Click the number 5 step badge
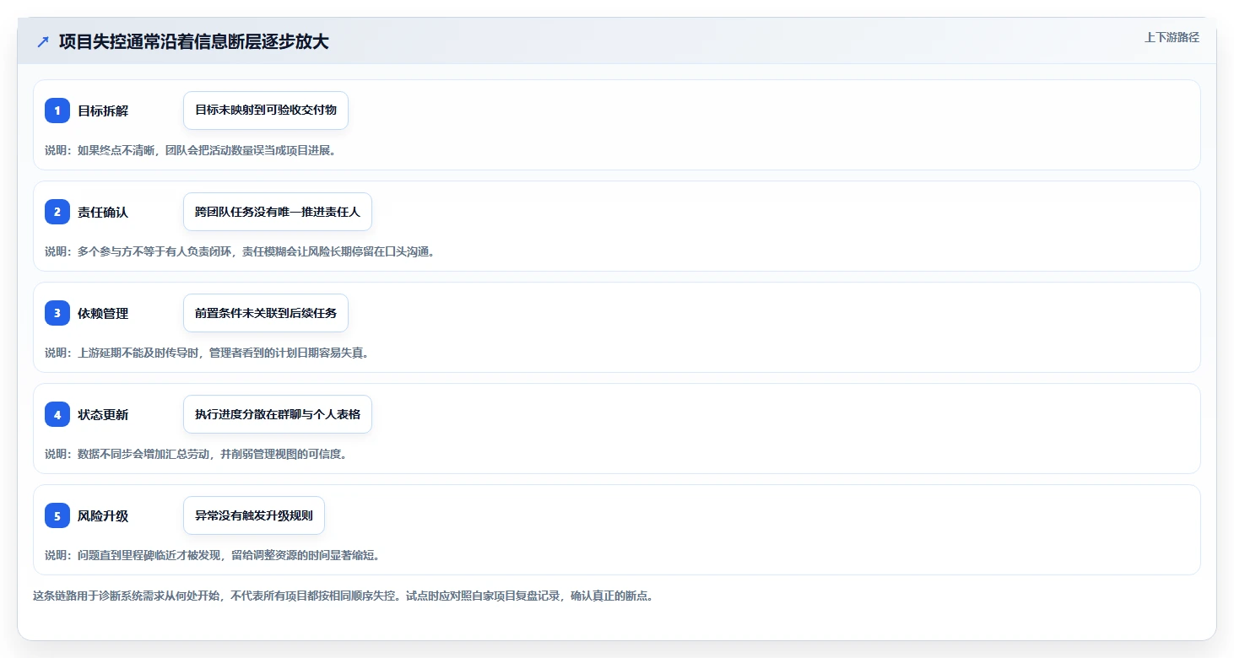1234x658 pixels. (x=57, y=515)
